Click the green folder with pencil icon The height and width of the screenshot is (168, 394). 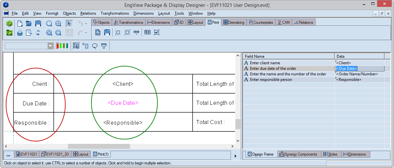click(9, 33)
